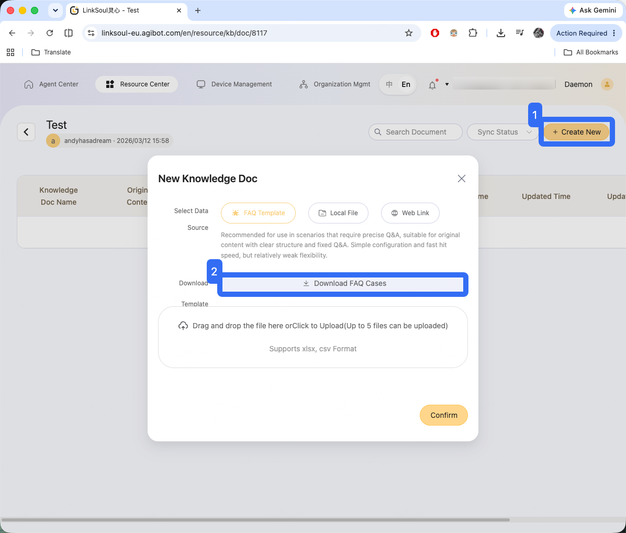Open the red ad blocker extension

(435, 33)
